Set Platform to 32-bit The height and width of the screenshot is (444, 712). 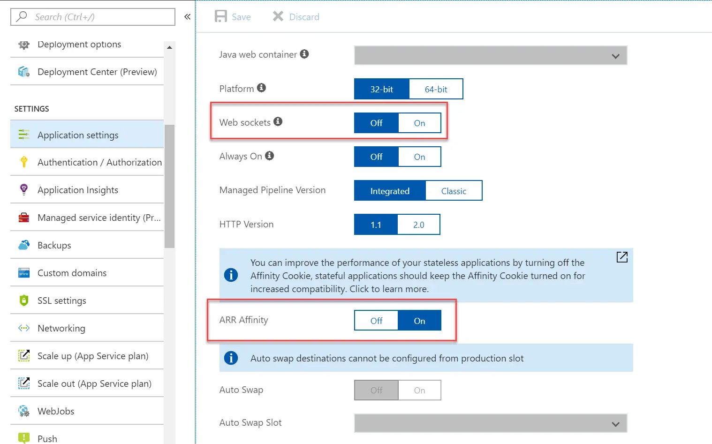pyautogui.click(x=382, y=89)
